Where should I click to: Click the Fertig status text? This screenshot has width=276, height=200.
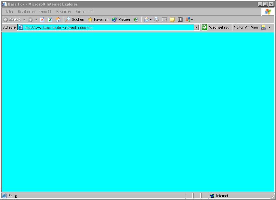pyautogui.click(x=13, y=195)
